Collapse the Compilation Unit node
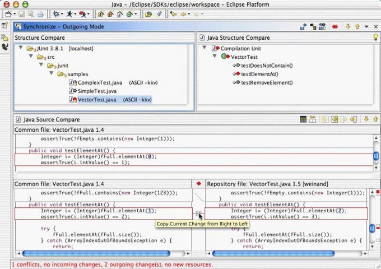381x269 pixels. [x=205, y=48]
